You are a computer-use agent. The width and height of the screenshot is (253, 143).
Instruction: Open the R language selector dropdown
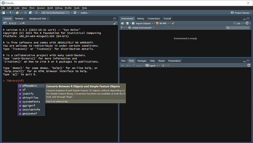click(x=123, y=28)
